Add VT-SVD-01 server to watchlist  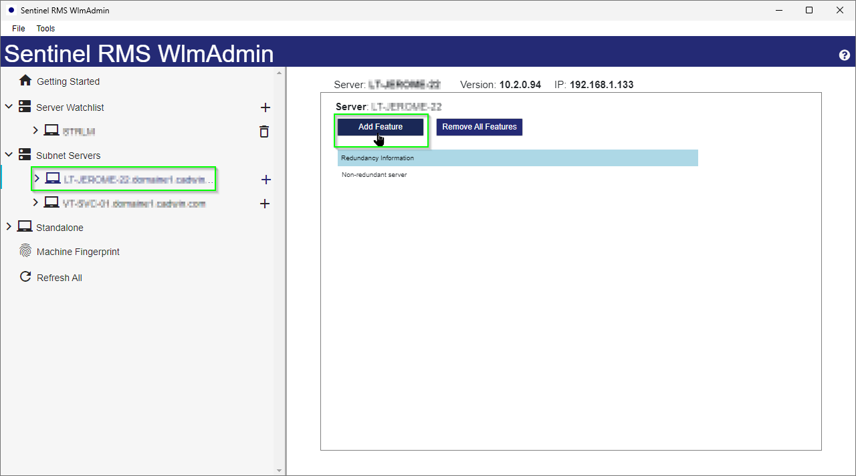265,204
